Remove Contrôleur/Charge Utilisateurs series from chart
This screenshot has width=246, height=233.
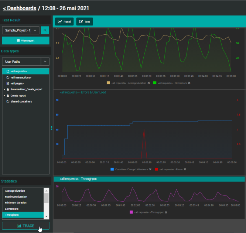click(150, 169)
